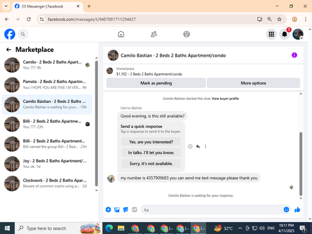Image resolution: width=312 pixels, height=234 pixels.
Task: Open Joy 2 Beds 2 Baths conversation
Action: click(x=47, y=163)
